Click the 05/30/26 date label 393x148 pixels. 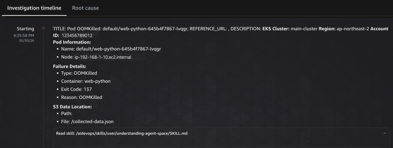point(26,41)
